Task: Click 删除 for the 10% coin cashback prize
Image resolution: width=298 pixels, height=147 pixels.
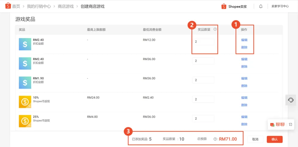Action: coord(244,105)
